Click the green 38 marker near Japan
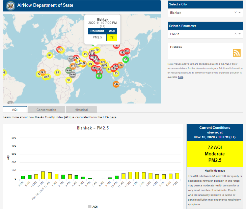Image resolution: width=246 pixels, height=209 pixels. pos(126,59)
